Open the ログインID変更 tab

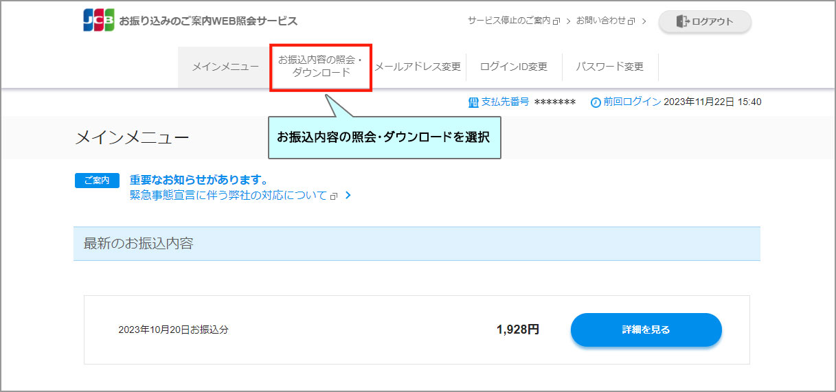[x=514, y=67]
